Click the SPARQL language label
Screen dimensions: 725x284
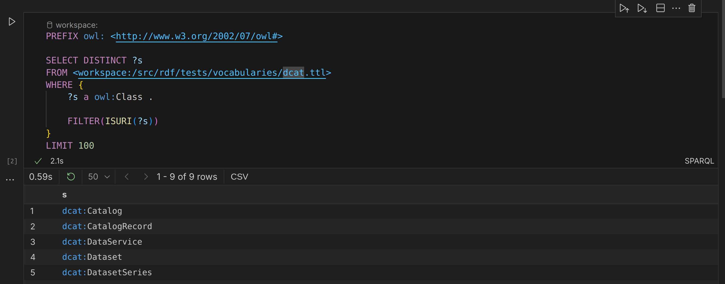point(699,161)
